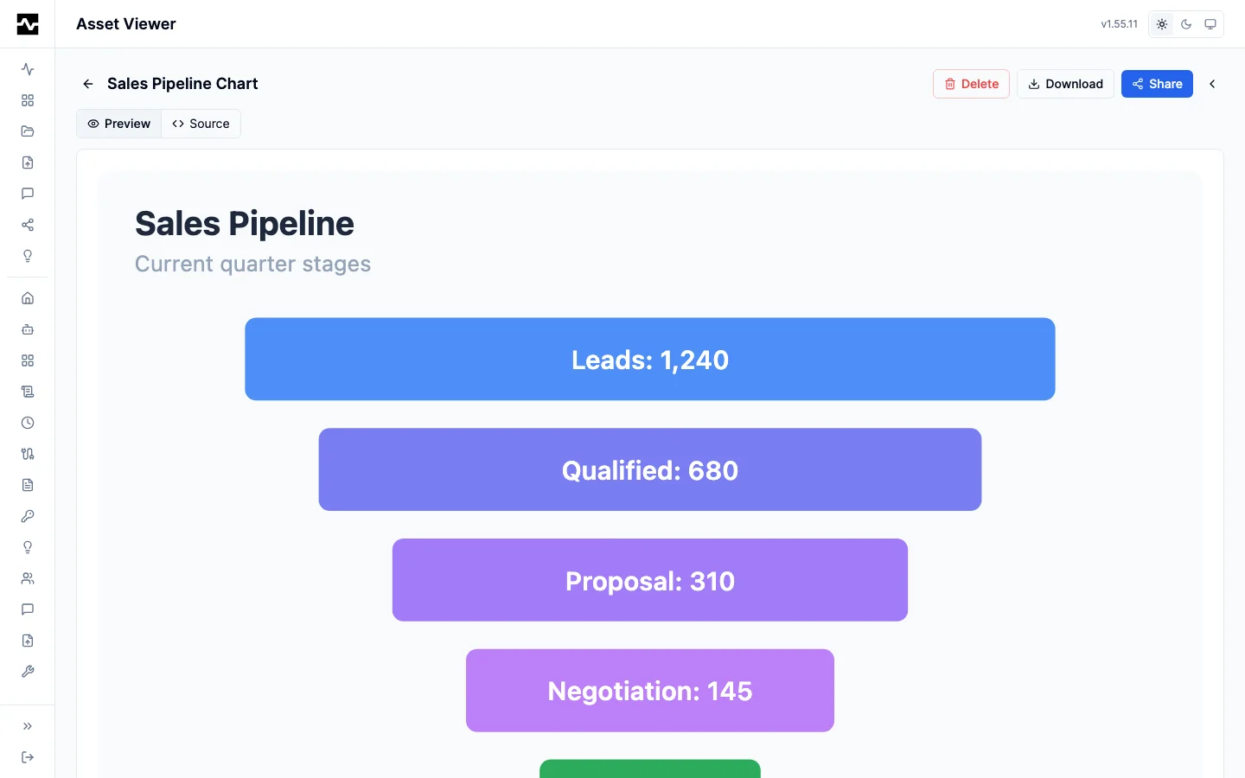
Task: Click the wrench tools icon in sidebar
Action: coord(28,672)
